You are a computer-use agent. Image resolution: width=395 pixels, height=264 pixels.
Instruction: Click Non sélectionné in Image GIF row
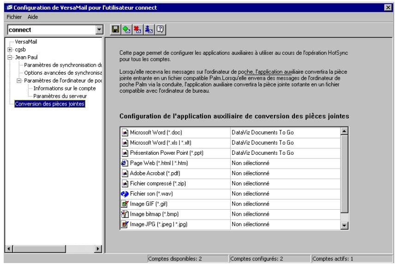click(x=251, y=204)
